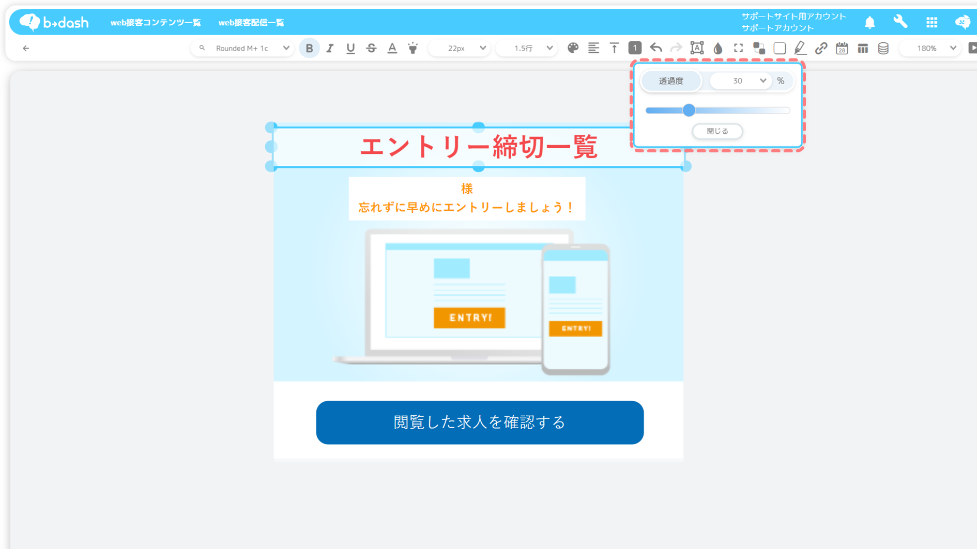Select the エントリー締切一覧 title text
Screen dimensions: 977x549
click(479, 147)
